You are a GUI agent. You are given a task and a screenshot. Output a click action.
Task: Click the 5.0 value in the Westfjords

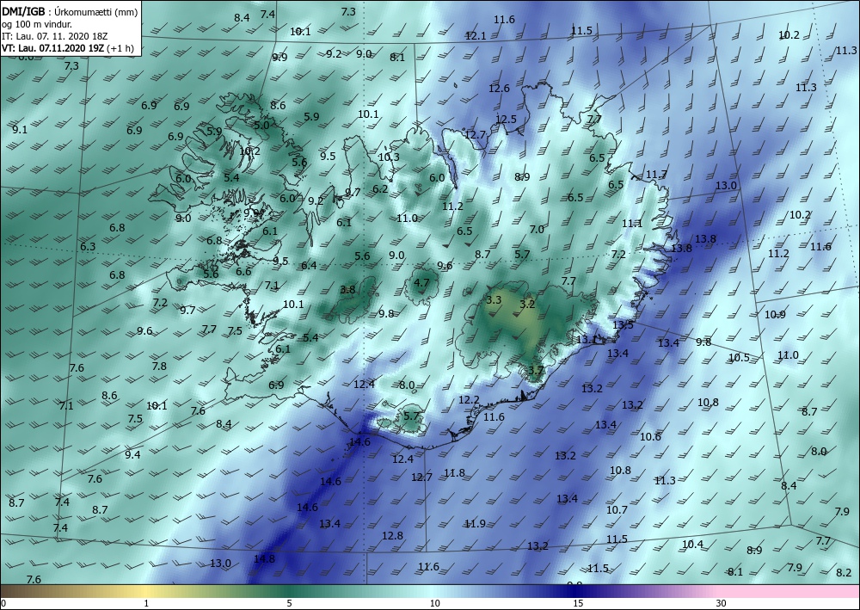tap(261, 125)
